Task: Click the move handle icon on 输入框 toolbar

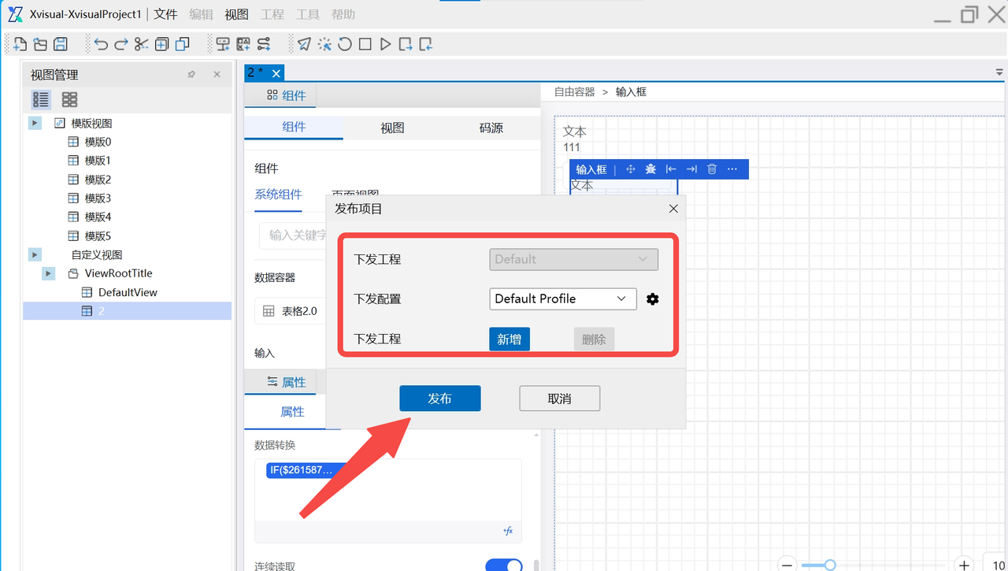Action: pyautogui.click(x=630, y=169)
